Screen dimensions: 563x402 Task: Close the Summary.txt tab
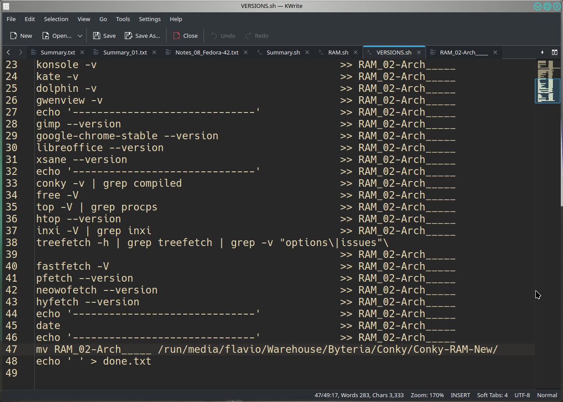pyautogui.click(x=82, y=52)
